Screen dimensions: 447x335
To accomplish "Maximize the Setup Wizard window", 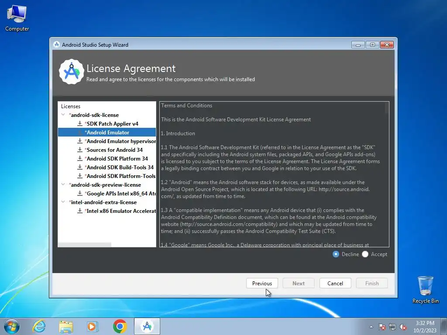I will pos(372,45).
